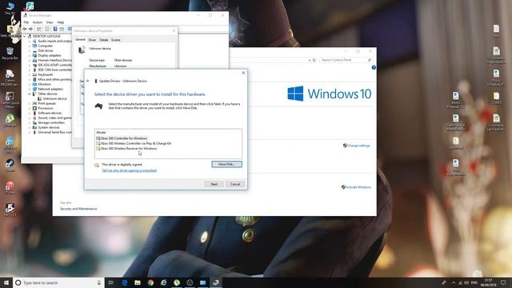Open Task View on the taskbar

tap(111, 282)
